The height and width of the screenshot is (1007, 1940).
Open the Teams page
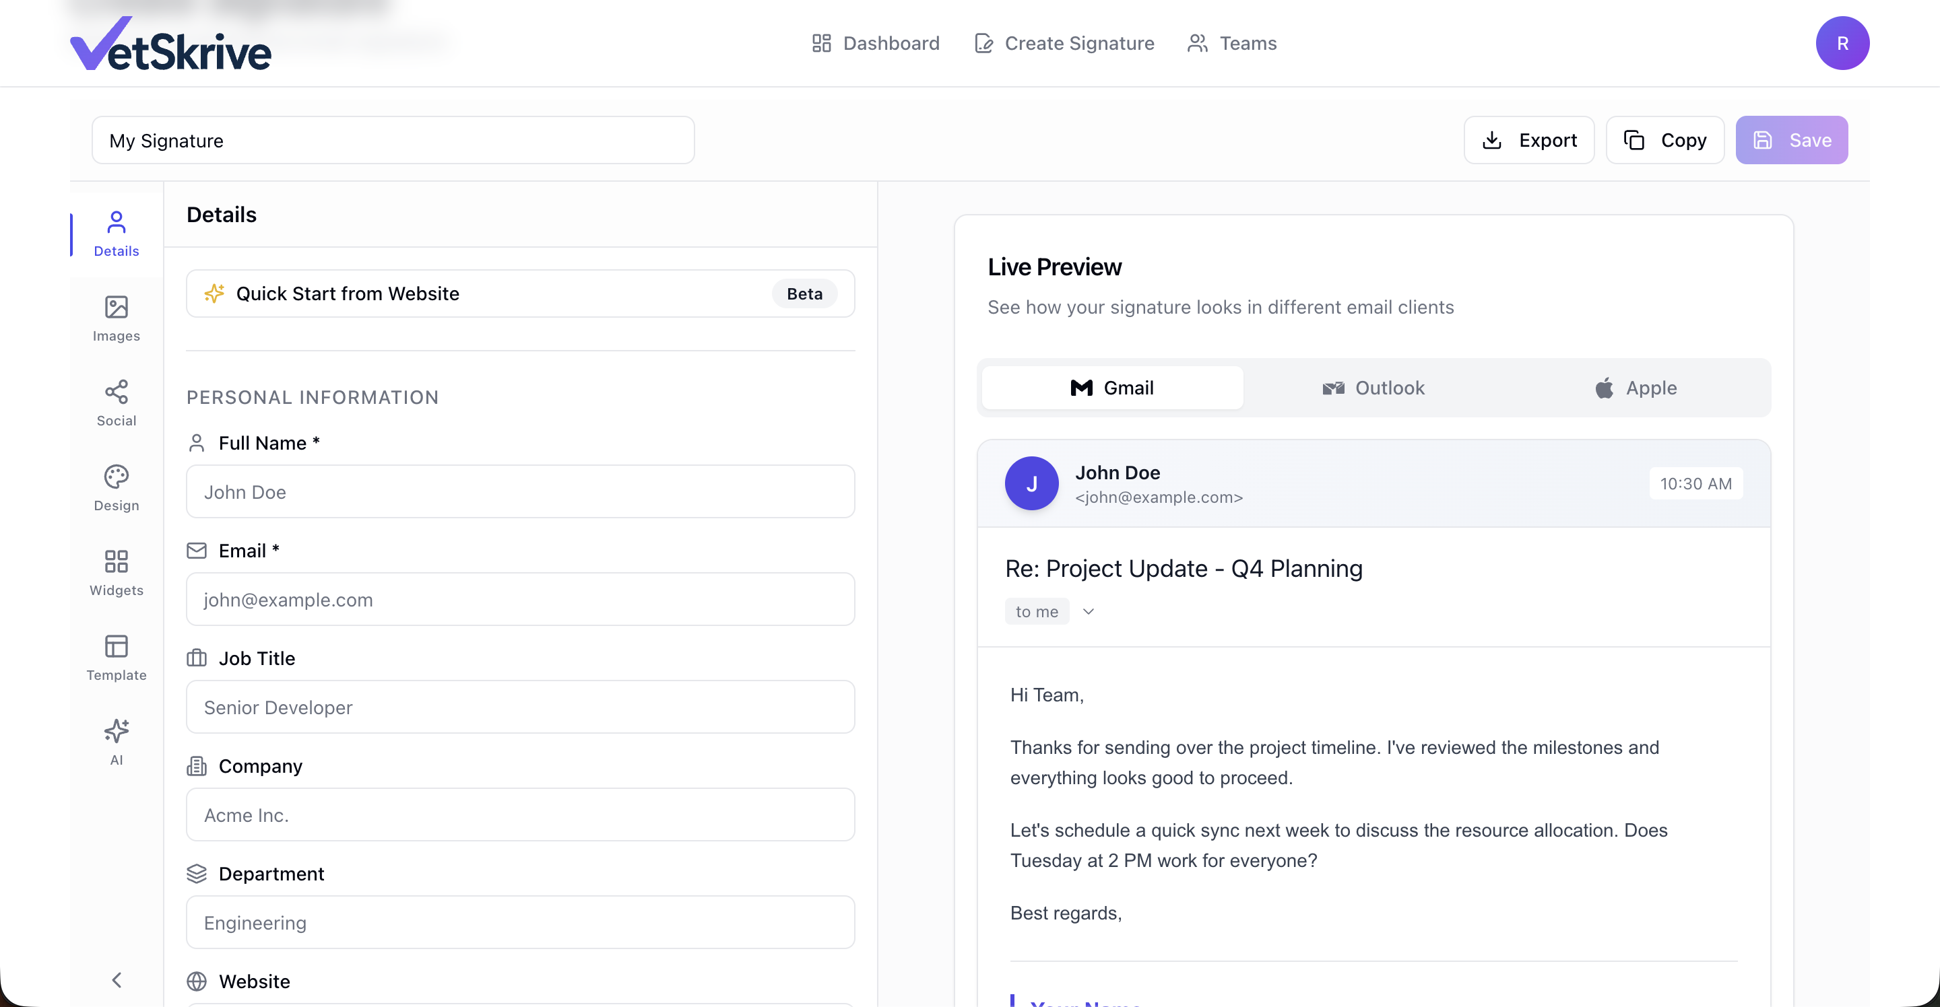click(x=1231, y=43)
